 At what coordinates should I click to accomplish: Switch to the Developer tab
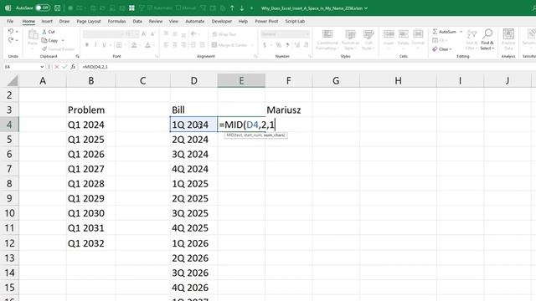[221, 21]
